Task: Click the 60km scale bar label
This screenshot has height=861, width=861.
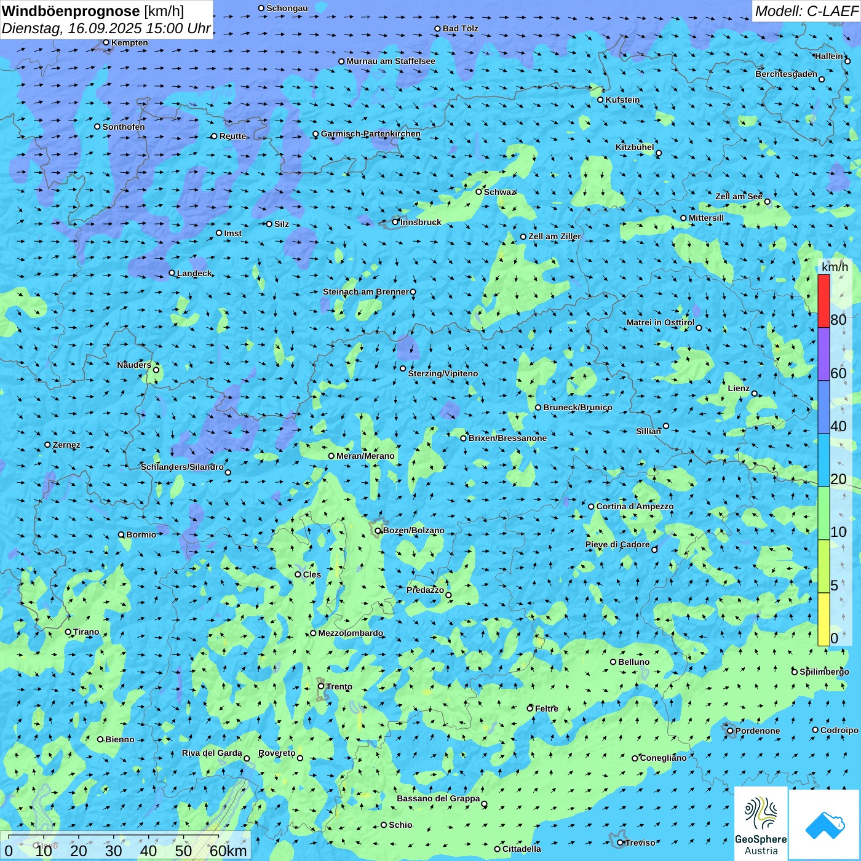Action: point(228,851)
